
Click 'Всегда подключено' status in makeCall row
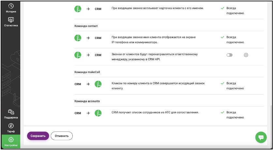point(235,86)
